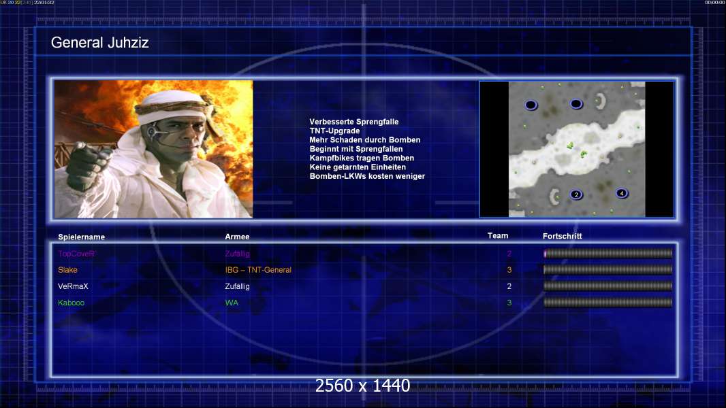The height and width of the screenshot is (408, 726).
Task: Click start position marker 2 on minimap
Action: click(x=576, y=194)
